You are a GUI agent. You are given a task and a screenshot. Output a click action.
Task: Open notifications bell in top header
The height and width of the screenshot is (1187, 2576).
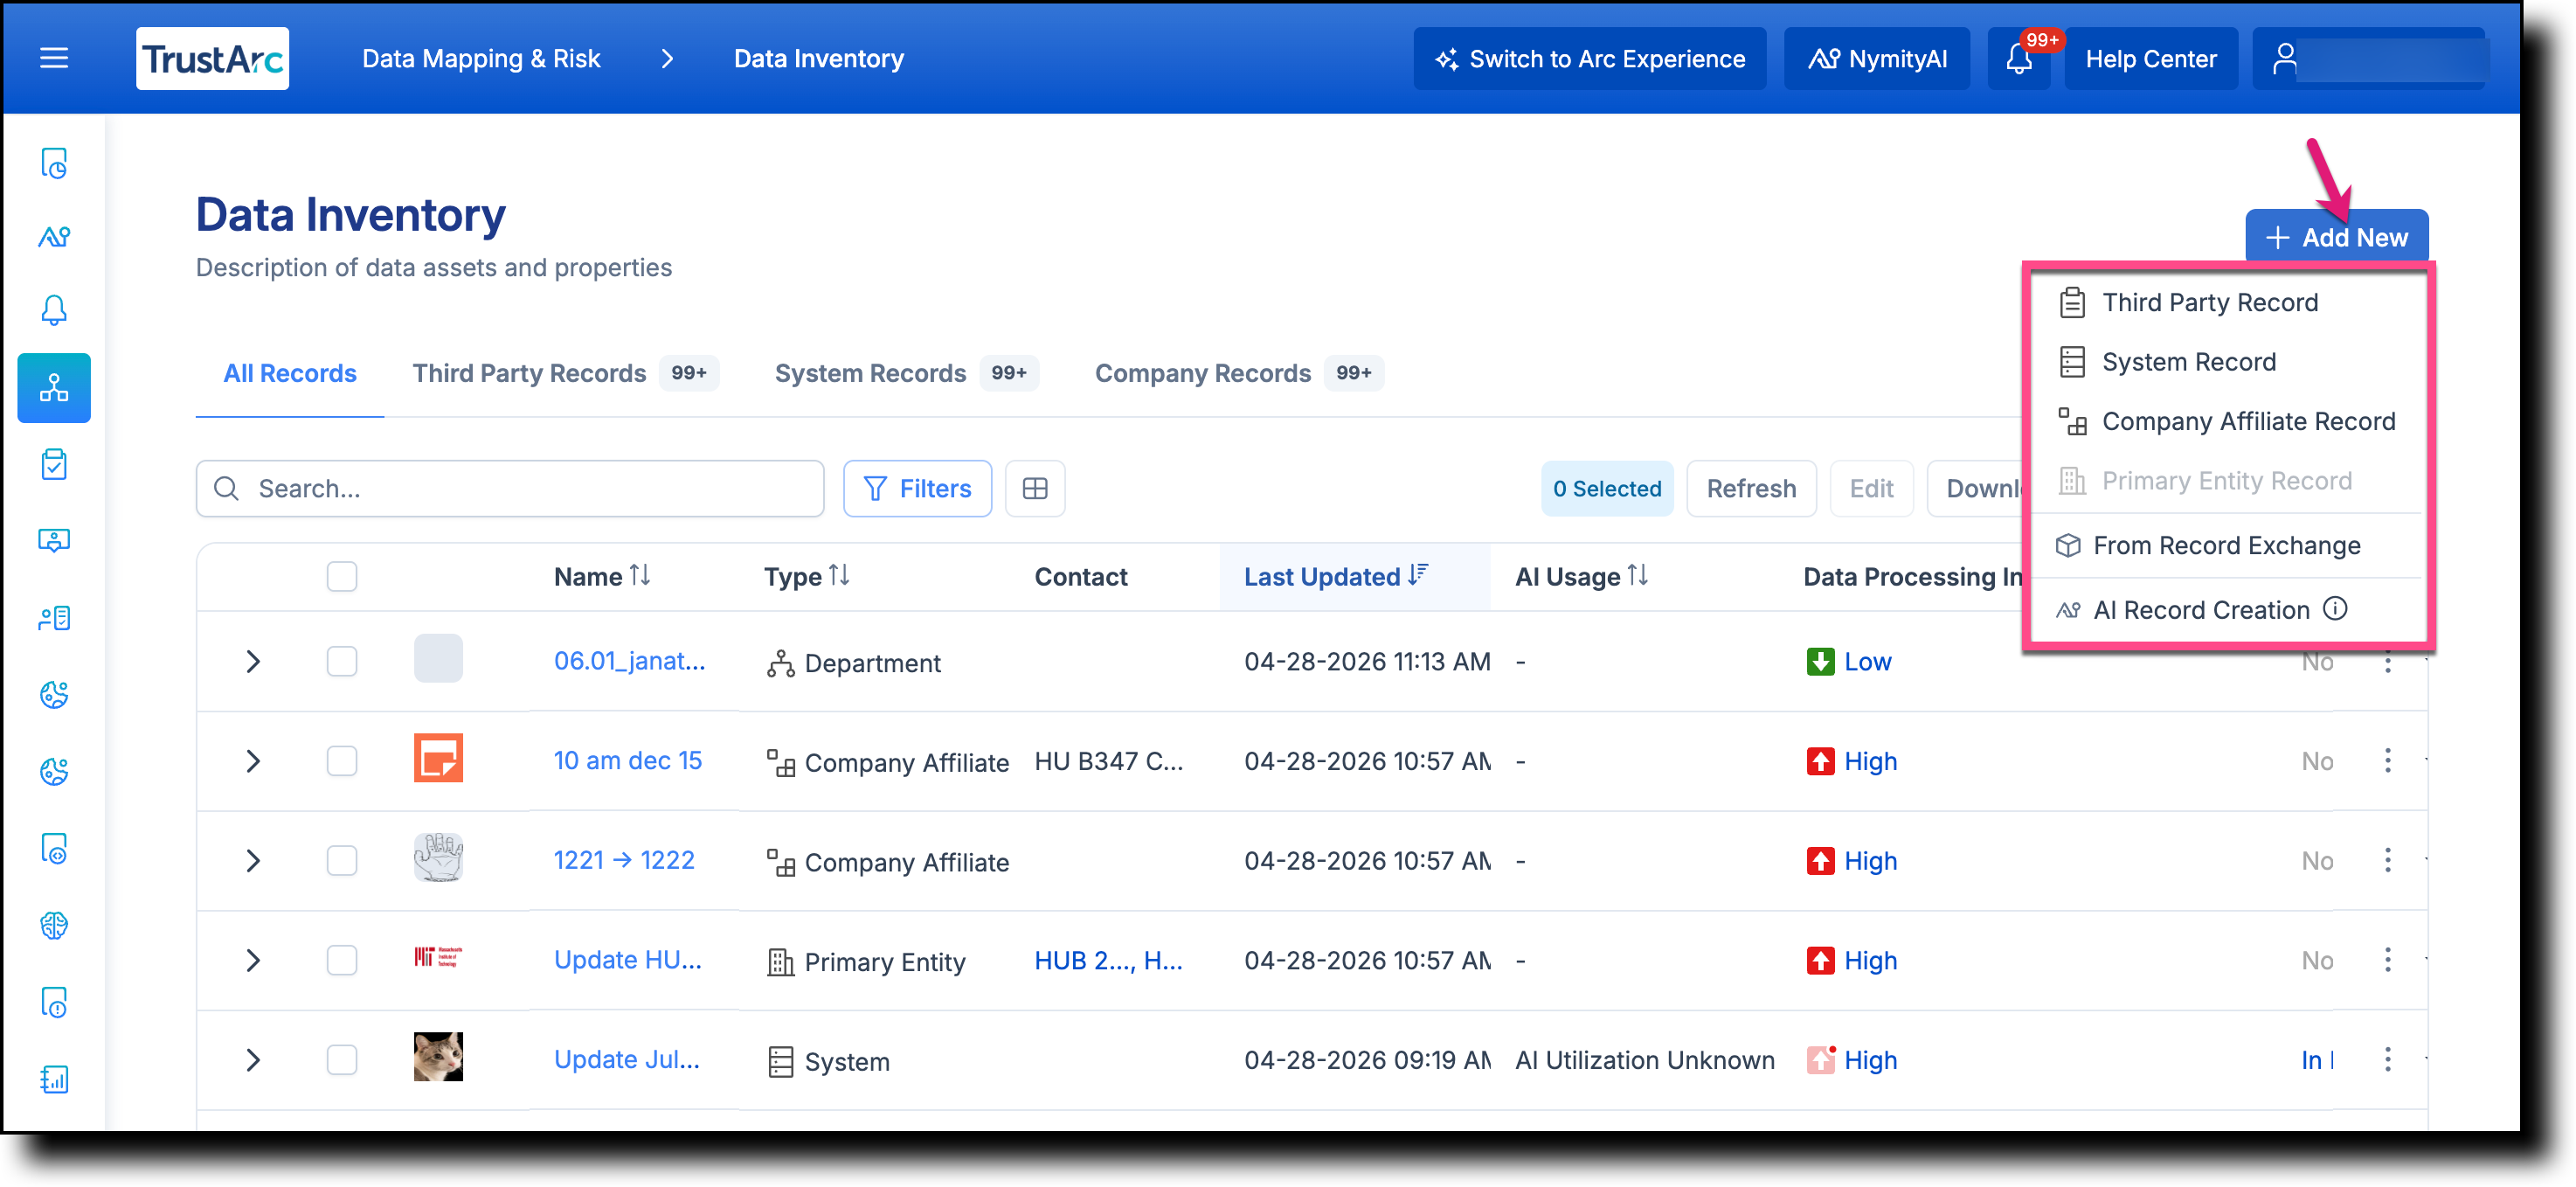pyautogui.click(x=2019, y=59)
